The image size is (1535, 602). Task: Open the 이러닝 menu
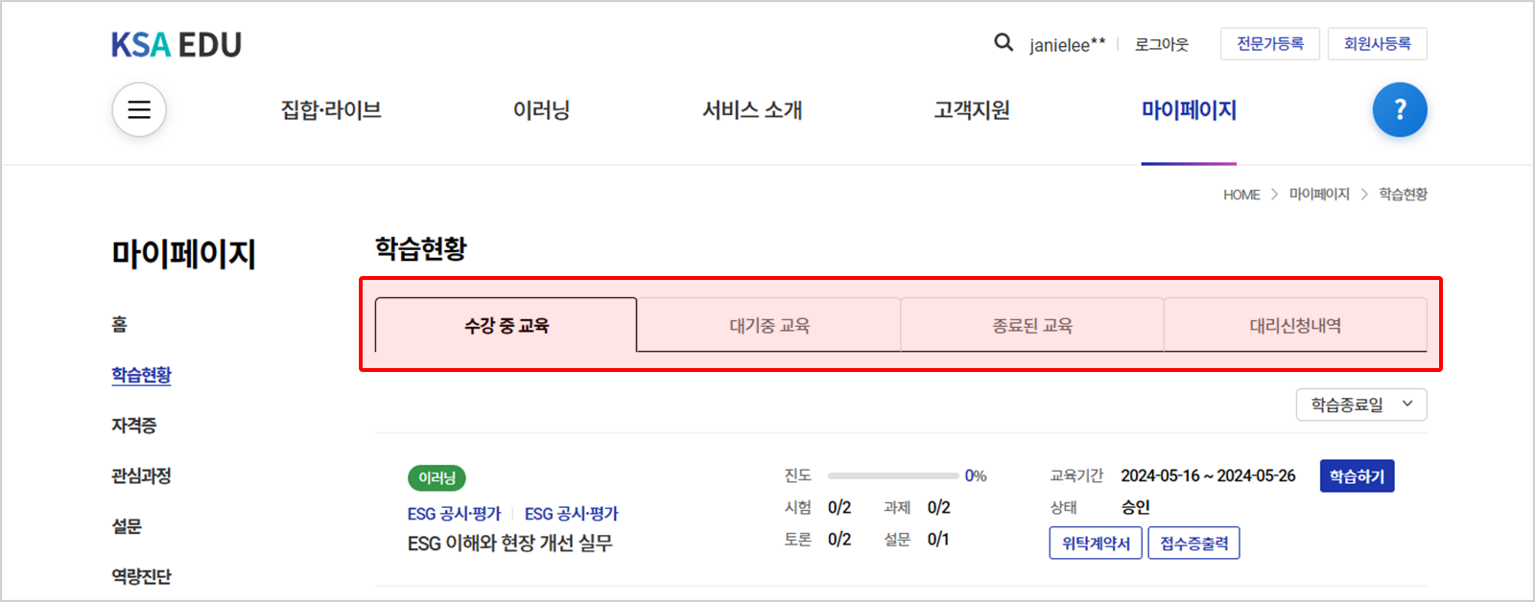(542, 110)
